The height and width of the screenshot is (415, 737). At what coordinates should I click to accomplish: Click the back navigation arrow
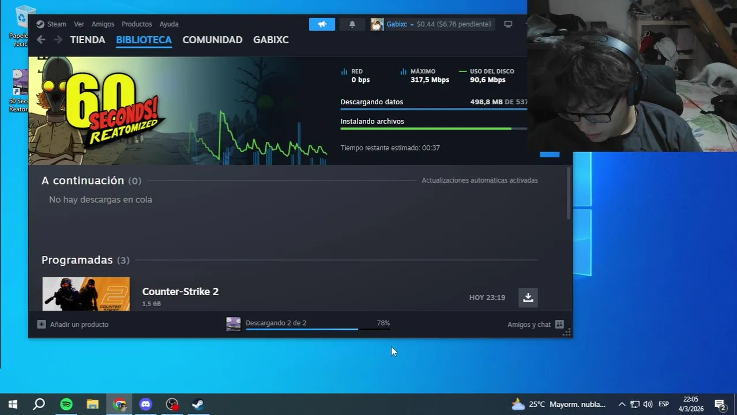coord(41,40)
